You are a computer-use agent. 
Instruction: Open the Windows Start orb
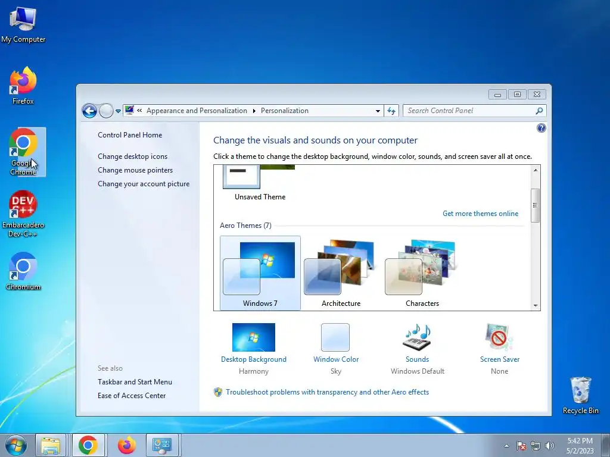pyautogui.click(x=15, y=445)
